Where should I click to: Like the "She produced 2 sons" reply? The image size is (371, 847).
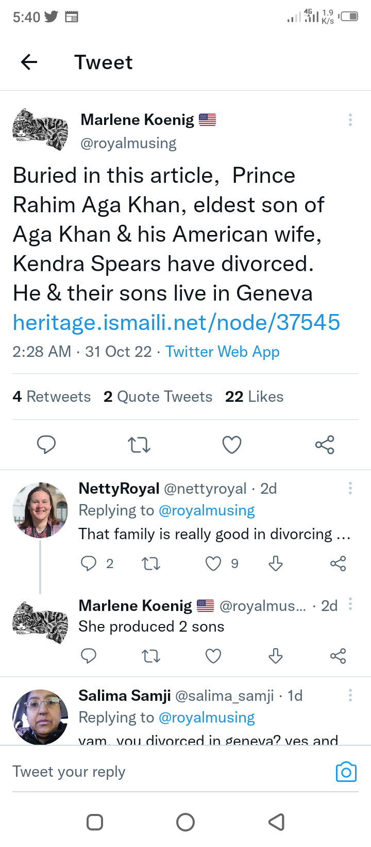point(213,656)
